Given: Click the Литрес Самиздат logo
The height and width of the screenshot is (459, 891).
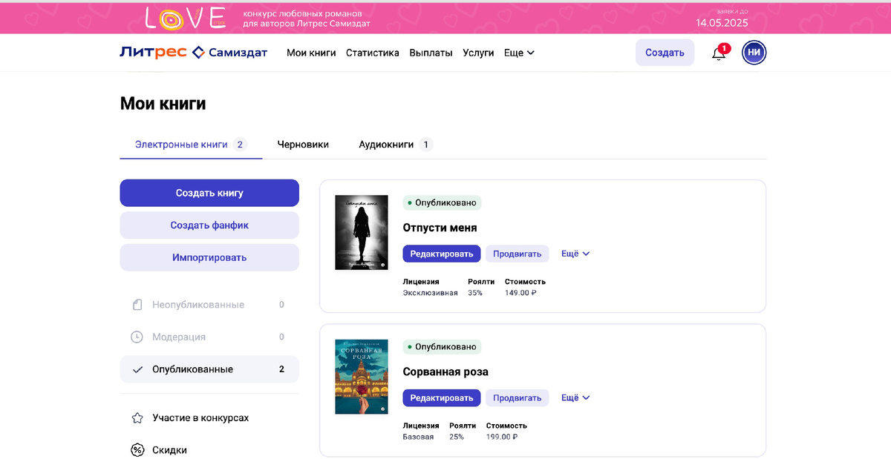Looking at the screenshot, I should tap(193, 53).
